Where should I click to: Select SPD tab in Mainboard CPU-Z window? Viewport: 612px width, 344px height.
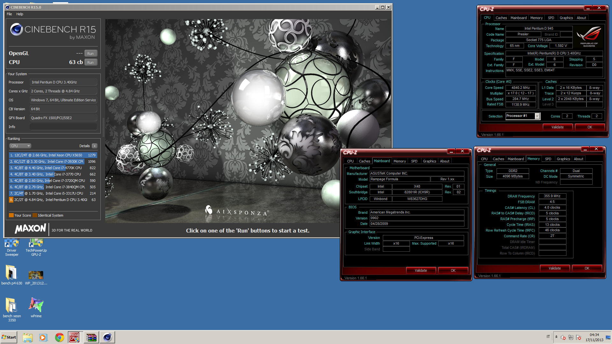(x=414, y=161)
